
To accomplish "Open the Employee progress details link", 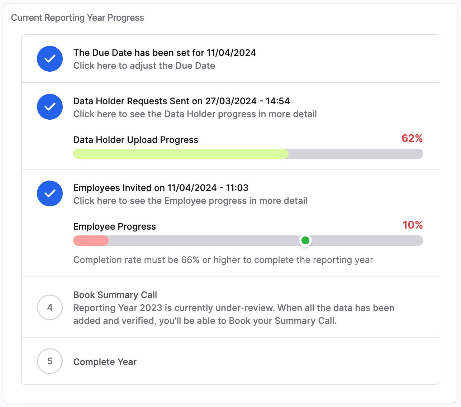I will pos(190,201).
